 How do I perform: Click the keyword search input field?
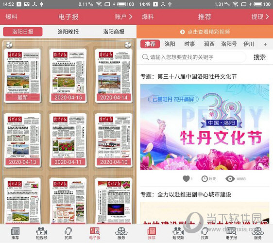coord(193,57)
